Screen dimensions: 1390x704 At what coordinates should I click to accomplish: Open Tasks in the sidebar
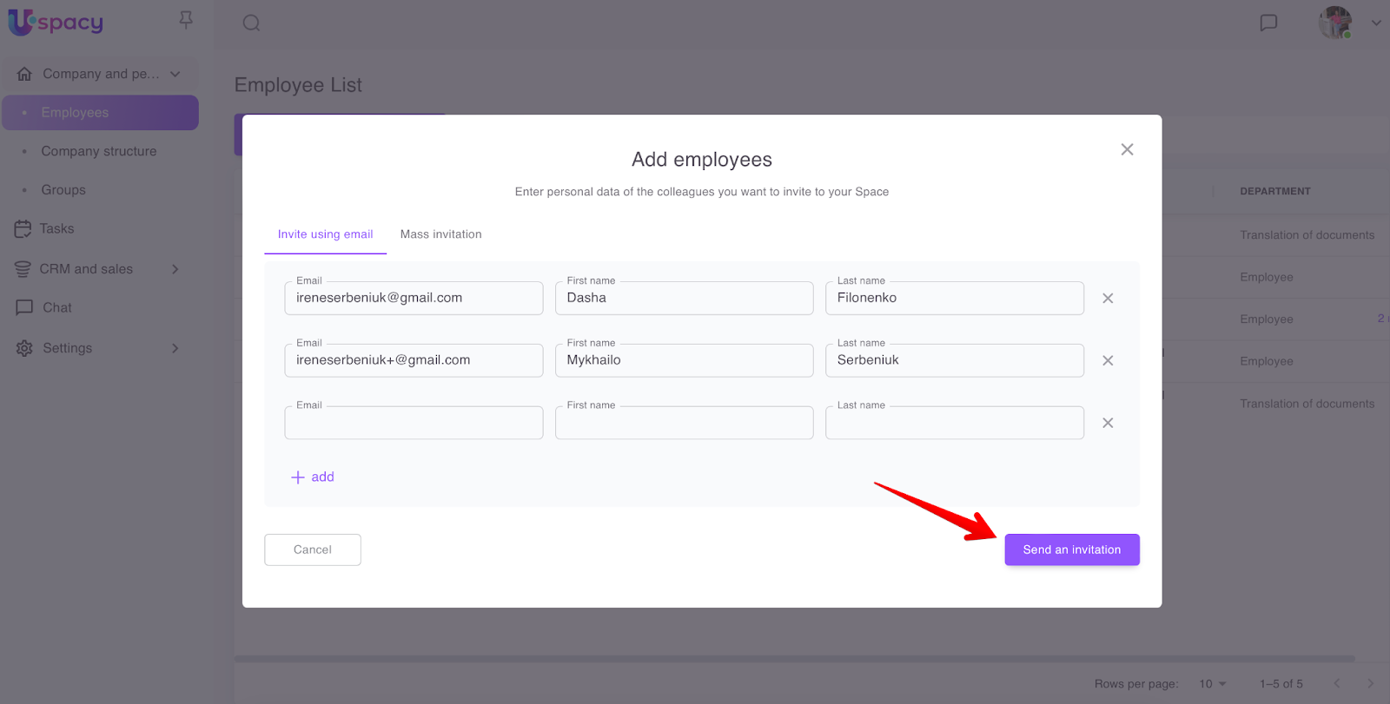[56, 229]
